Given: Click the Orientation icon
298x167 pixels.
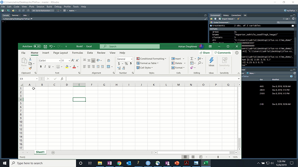Looking at the screenshot, I should pyautogui.click(x=98, y=60).
